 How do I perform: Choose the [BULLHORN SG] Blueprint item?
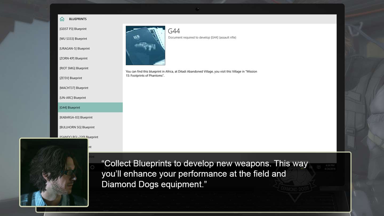coord(90,127)
